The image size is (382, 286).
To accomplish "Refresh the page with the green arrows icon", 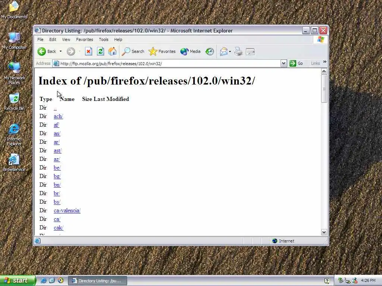I will point(100,51).
